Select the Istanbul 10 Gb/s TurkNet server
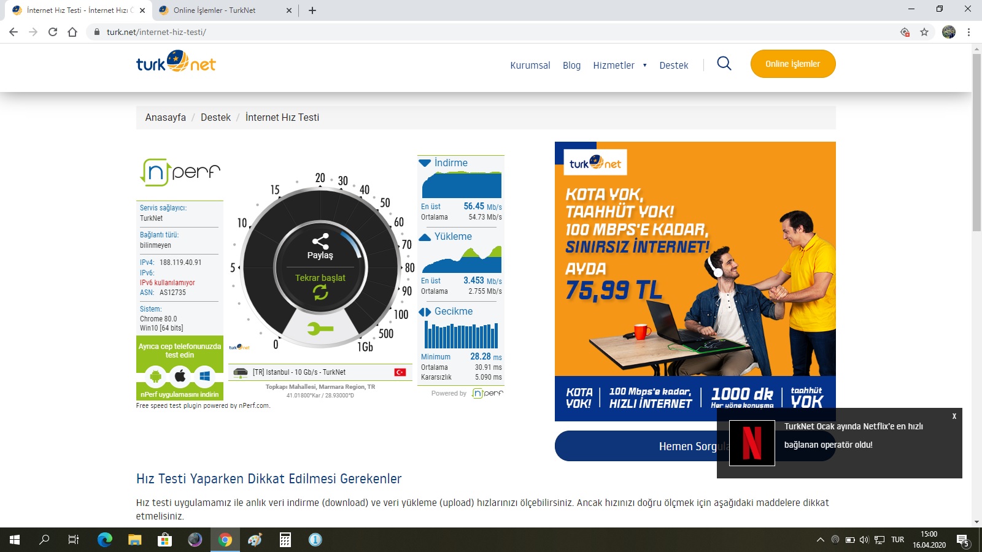 click(x=320, y=372)
